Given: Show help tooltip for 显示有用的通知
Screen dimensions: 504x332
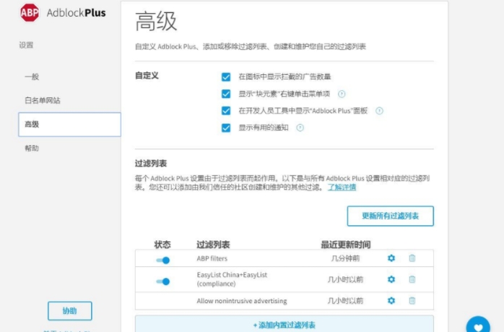Looking at the screenshot, I should tap(300, 128).
